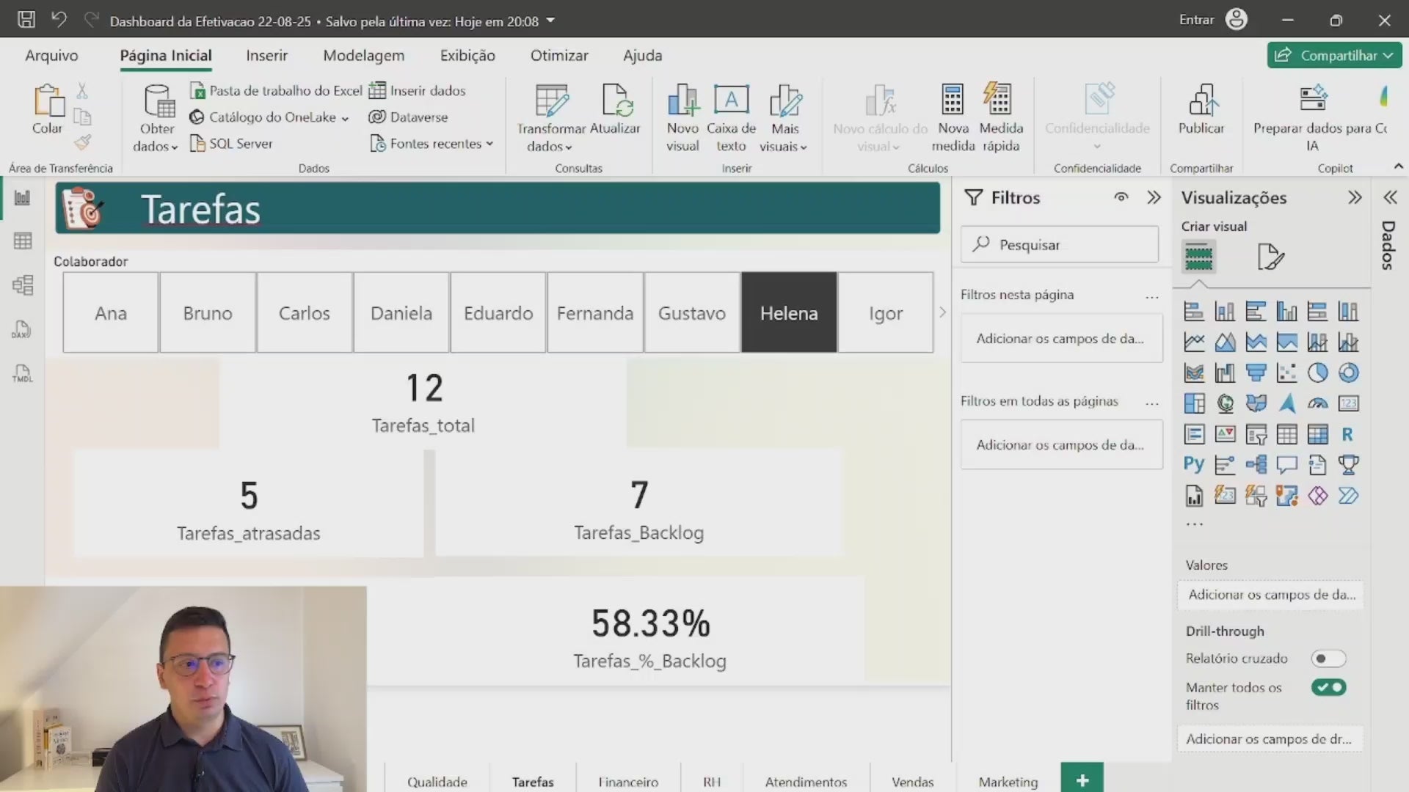Click the Transformar dados icon
The height and width of the screenshot is (792, 1409).
point(551,100)
